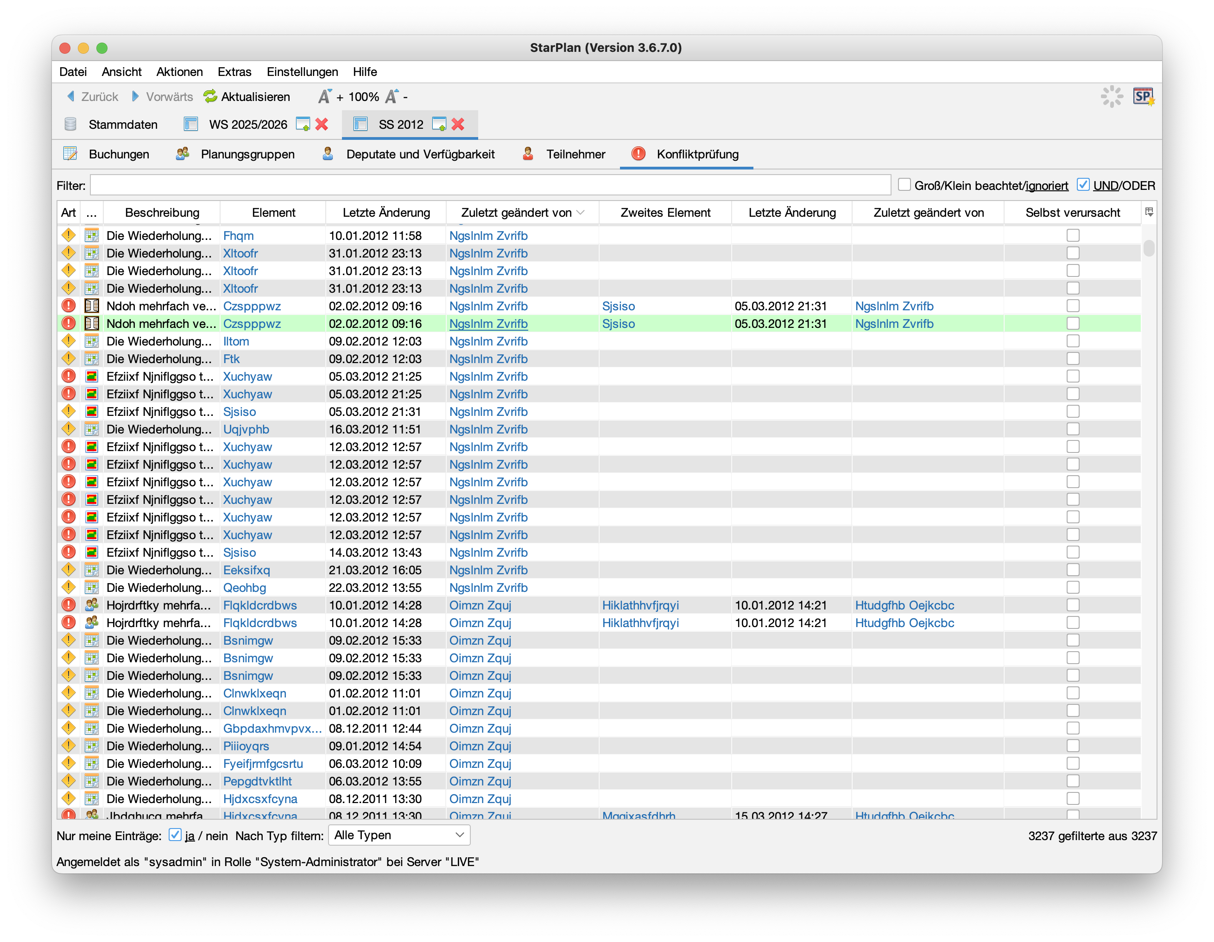Click the red error icon in the highlighted Czspppwz row
The height and width of the screenshot is (942, 1214).
coord(69,323)
